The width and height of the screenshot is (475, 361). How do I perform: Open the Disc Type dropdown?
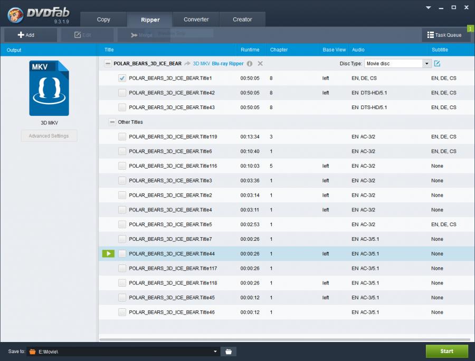point(426,64)
